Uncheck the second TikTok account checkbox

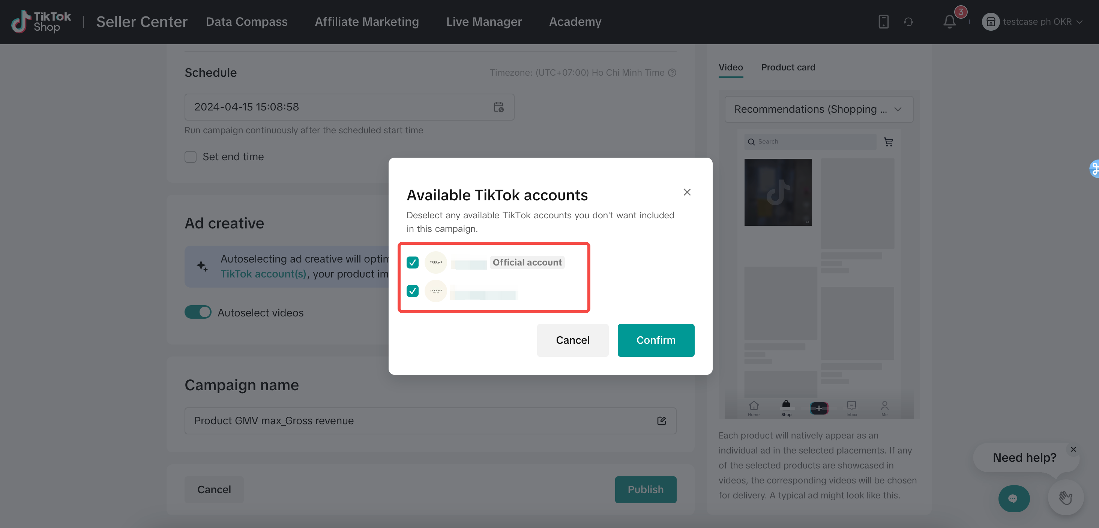click(x=413, y=291)
